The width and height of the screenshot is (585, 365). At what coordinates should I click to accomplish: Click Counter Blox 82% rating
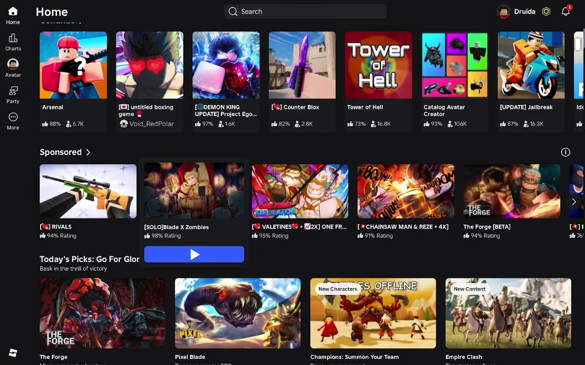point(280,124)
